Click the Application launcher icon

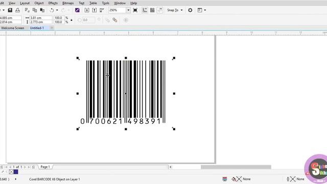click(x=200, y=10)
